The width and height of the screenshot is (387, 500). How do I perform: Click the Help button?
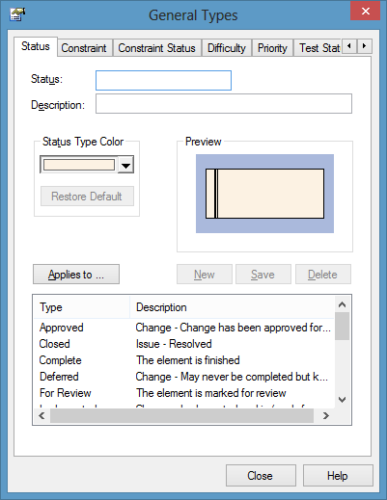[x=338, y=476]
